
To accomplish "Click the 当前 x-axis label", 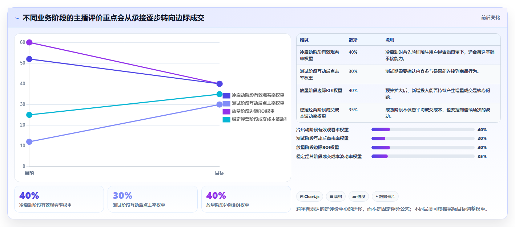I will [x=29, y=173].
